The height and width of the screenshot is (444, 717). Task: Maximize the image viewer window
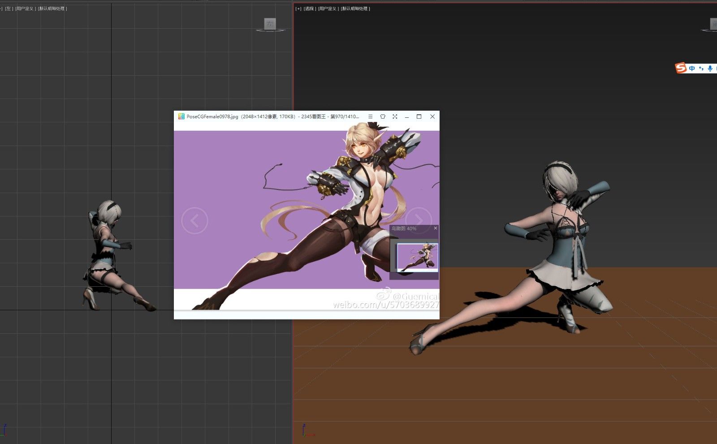pyautogui.click(x=419, y=116)
